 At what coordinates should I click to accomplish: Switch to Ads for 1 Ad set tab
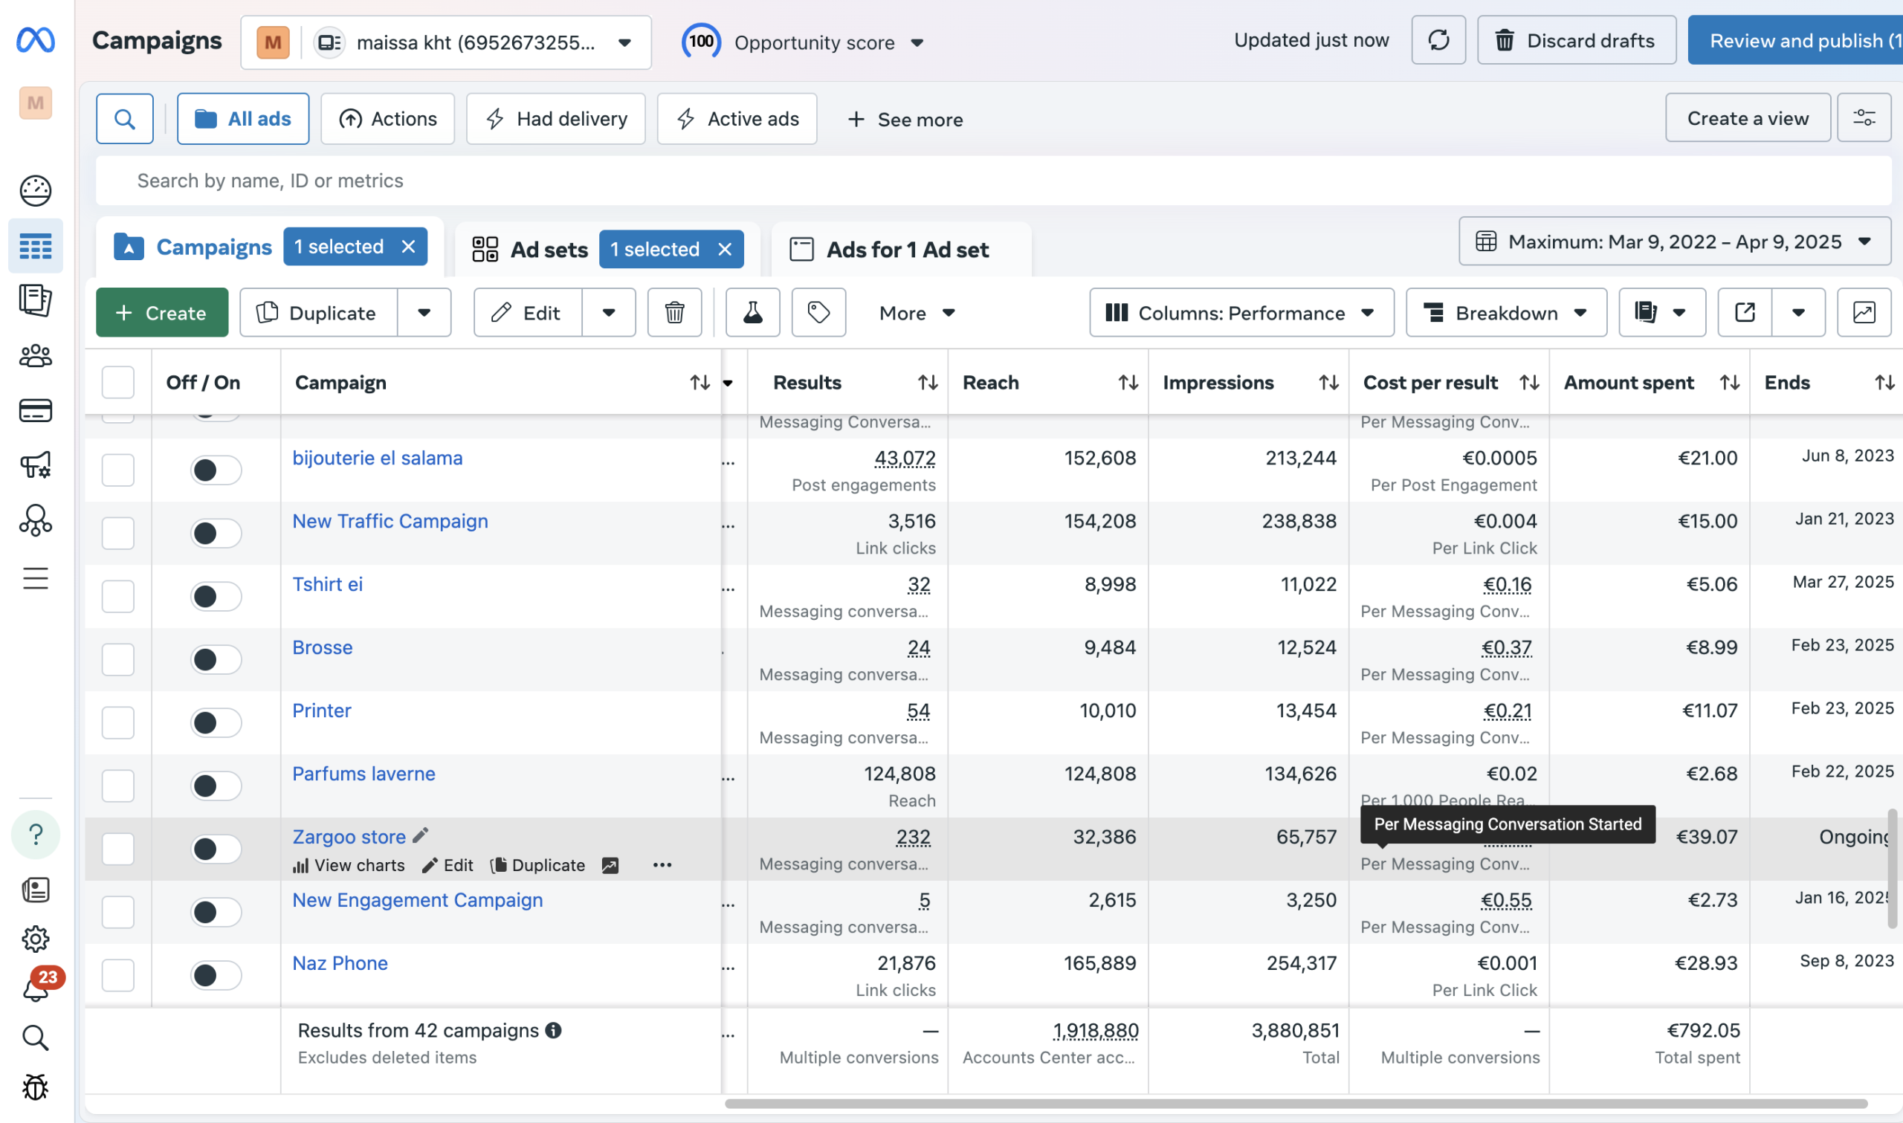[906, 249]
